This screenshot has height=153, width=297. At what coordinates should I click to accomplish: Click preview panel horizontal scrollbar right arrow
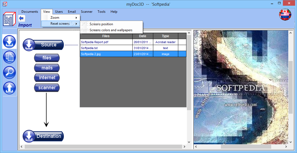pos(286,146)
